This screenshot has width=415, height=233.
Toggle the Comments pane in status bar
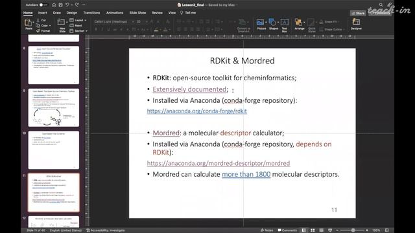[287, 230]
